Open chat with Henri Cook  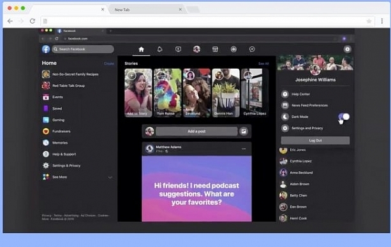click(299, 218)
